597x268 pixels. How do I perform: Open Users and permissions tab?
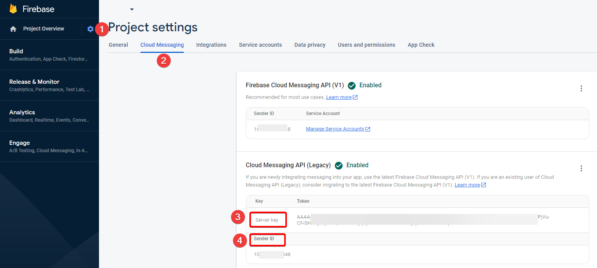pyautogui.click(x=367, y=45)
